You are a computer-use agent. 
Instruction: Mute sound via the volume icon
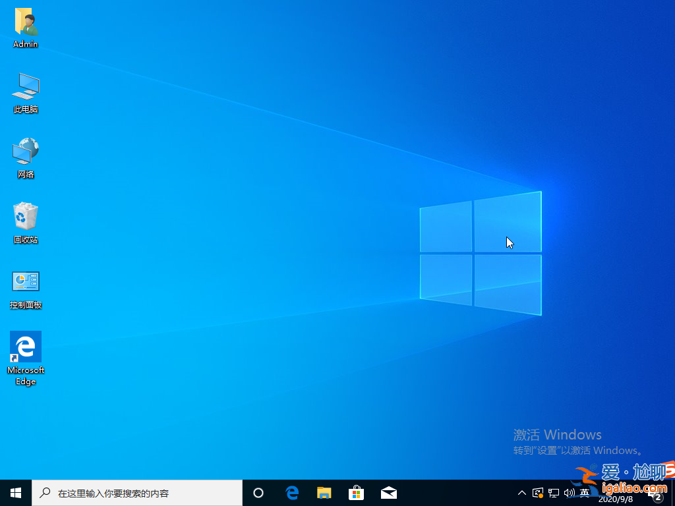(x=570, y=492)
